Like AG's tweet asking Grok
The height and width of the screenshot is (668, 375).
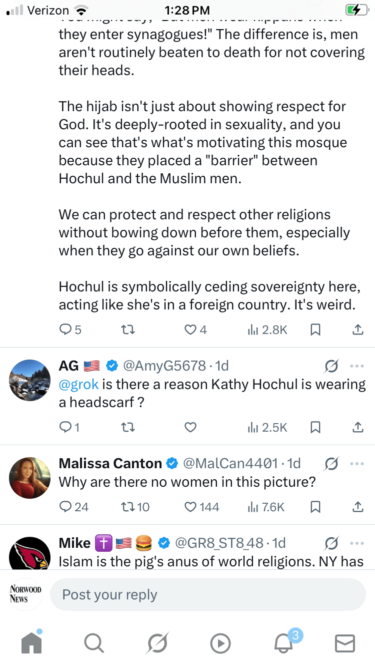(190, 427)
